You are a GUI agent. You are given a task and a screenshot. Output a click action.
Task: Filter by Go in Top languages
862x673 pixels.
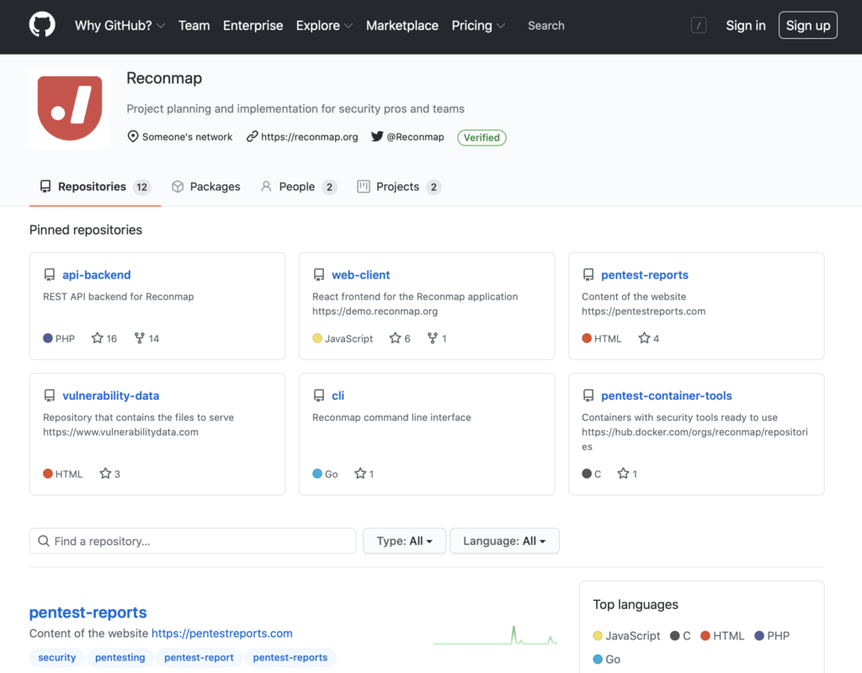[607, 660]
